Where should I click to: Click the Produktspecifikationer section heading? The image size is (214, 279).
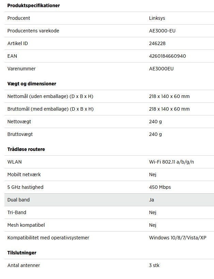(33, 5)
